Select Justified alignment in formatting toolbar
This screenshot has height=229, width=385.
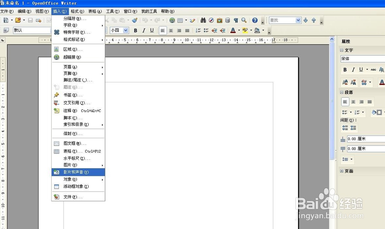(x=187, y=30)
